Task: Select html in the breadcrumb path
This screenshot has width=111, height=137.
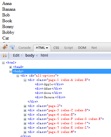Action: [44, 55]
